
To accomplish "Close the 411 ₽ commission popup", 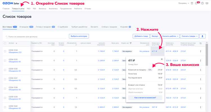I will (162, 59).
